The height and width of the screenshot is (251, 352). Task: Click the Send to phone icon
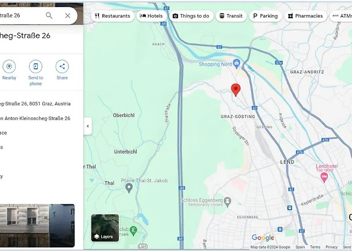click(36, 67)
